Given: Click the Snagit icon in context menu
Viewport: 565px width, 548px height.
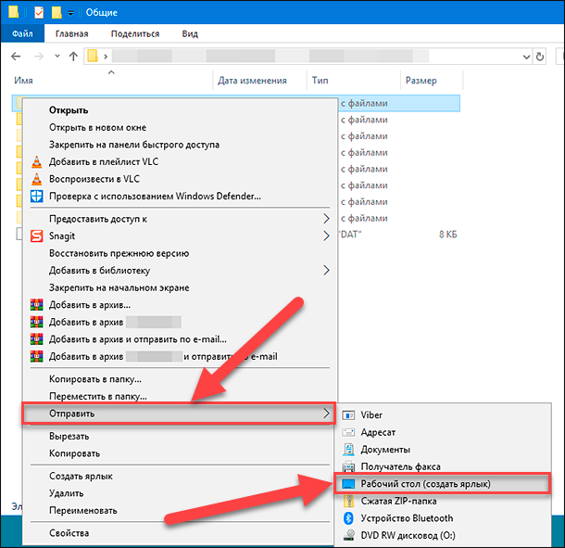Looking at the screenshot, I should coord(36,236).
